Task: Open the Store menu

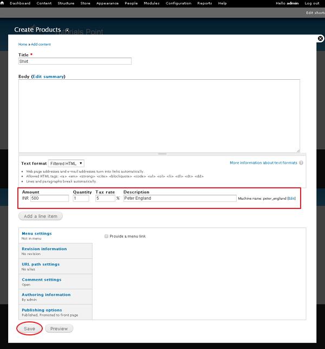Action: point(85,3)
